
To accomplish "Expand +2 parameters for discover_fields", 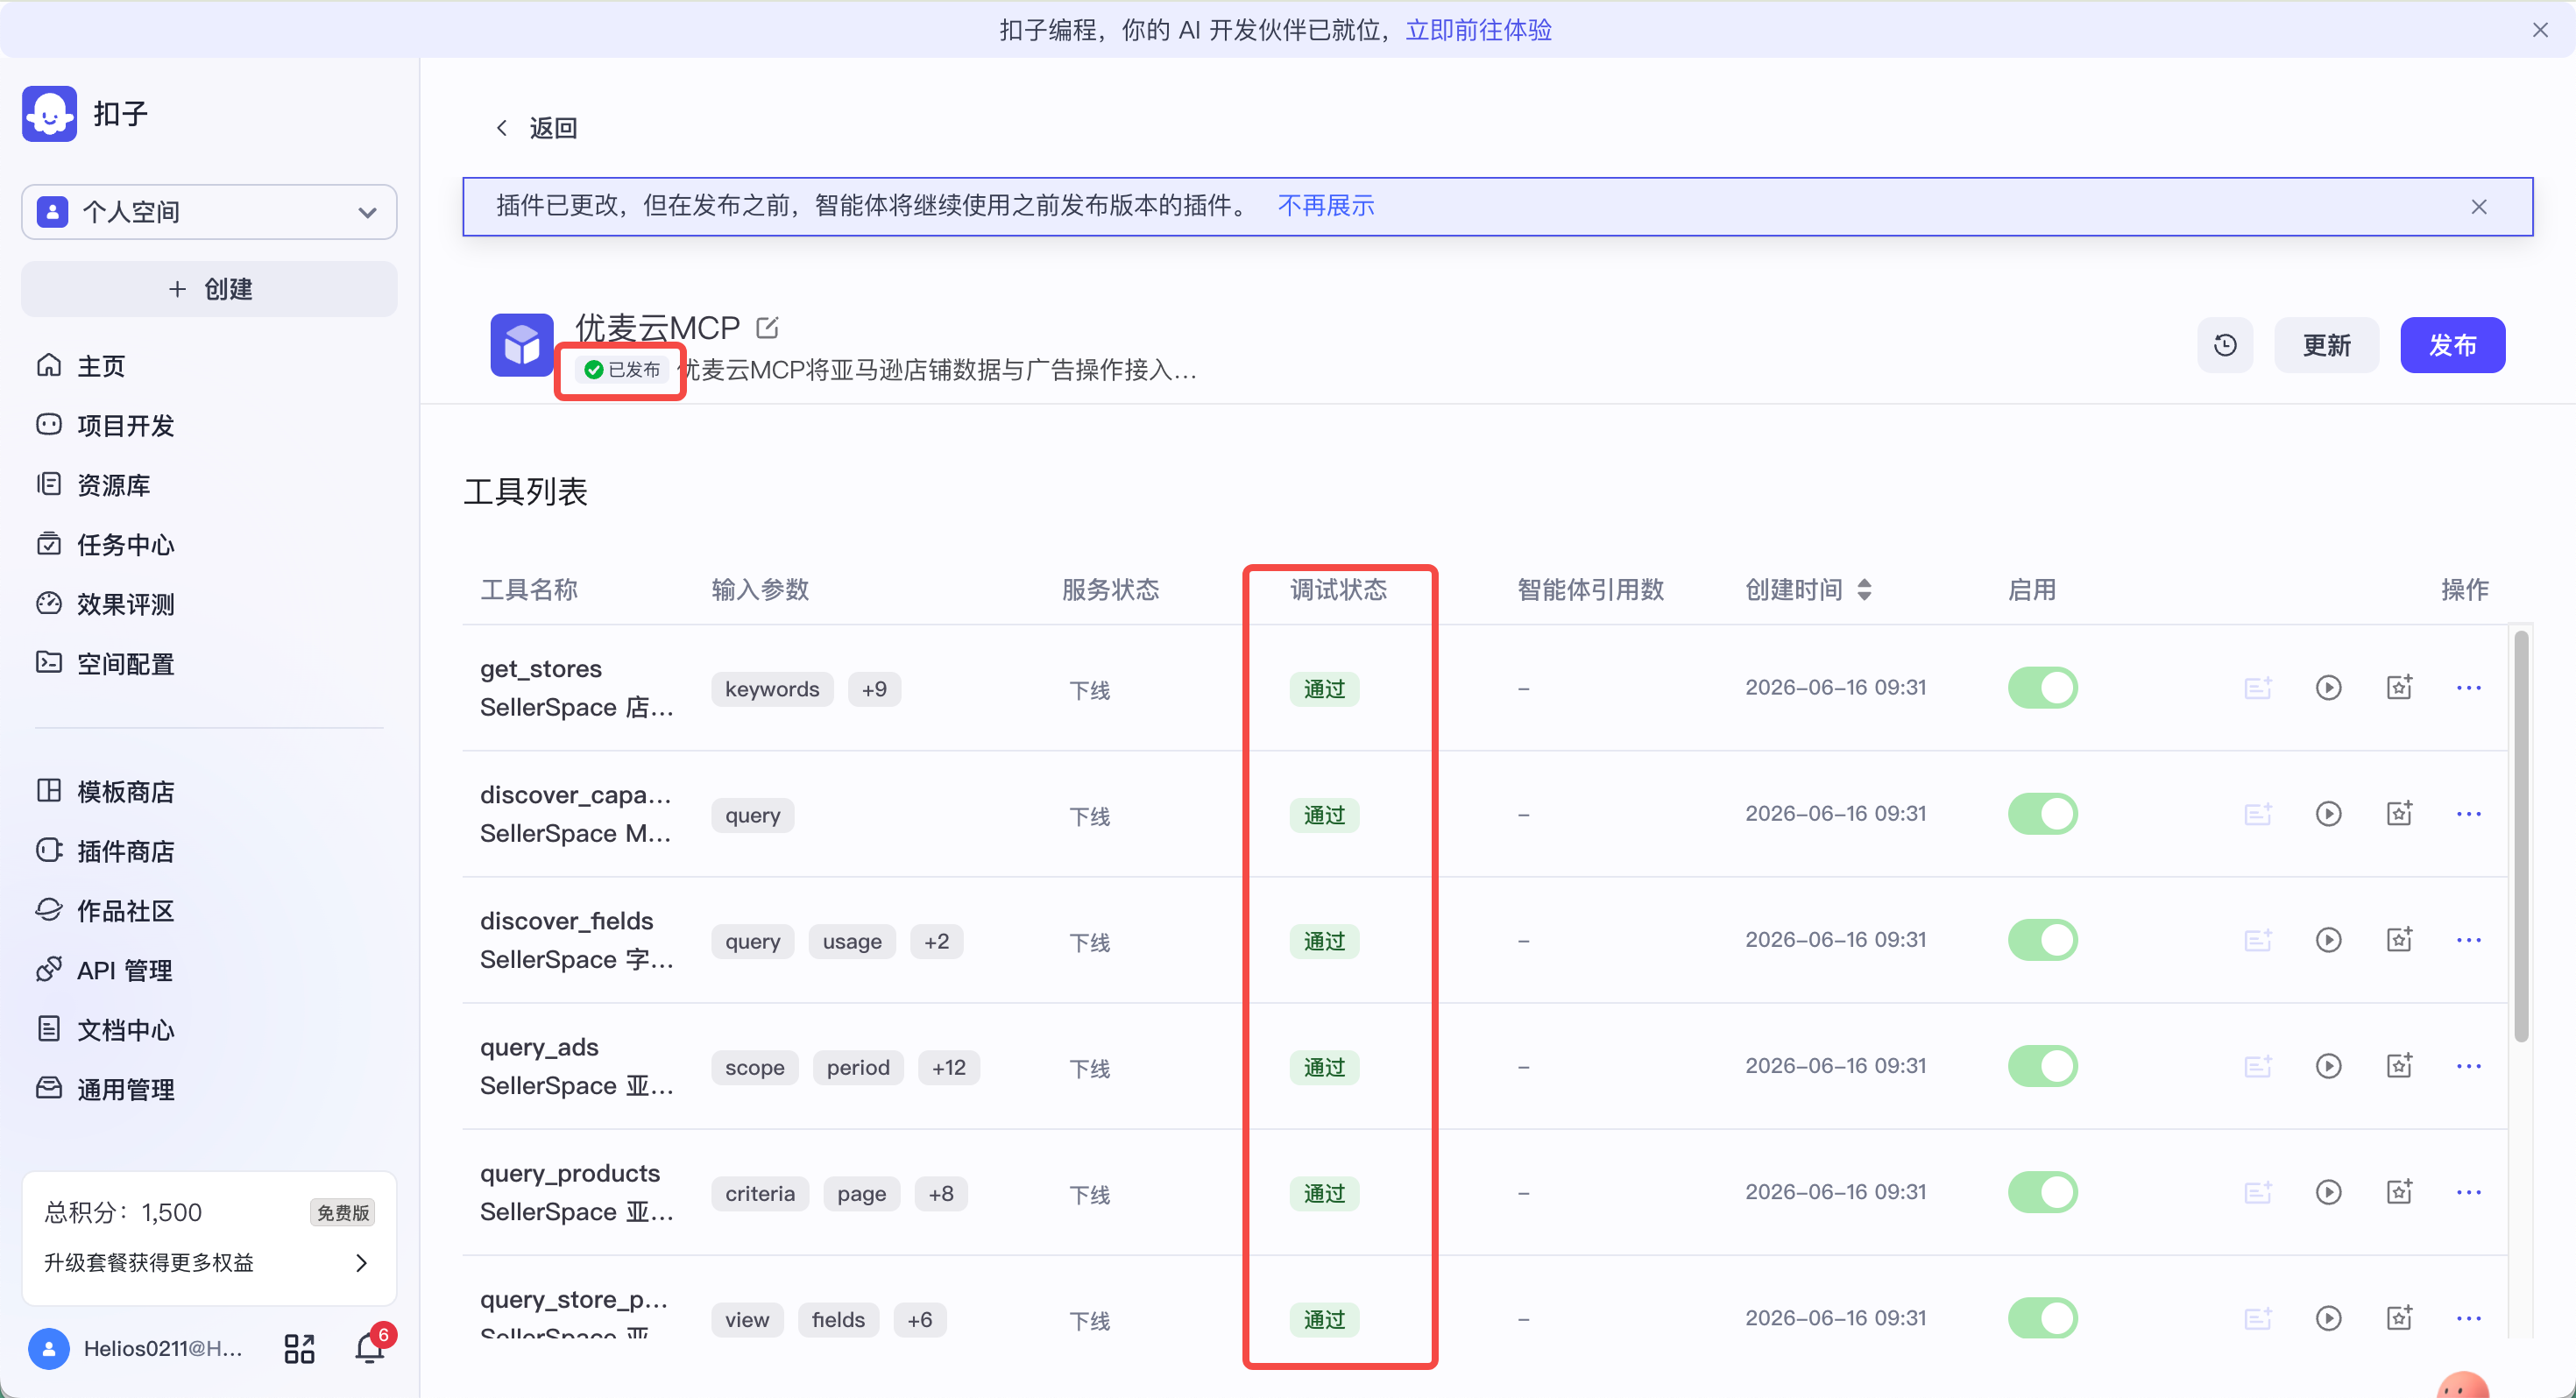I will click(x=936, y=941).
